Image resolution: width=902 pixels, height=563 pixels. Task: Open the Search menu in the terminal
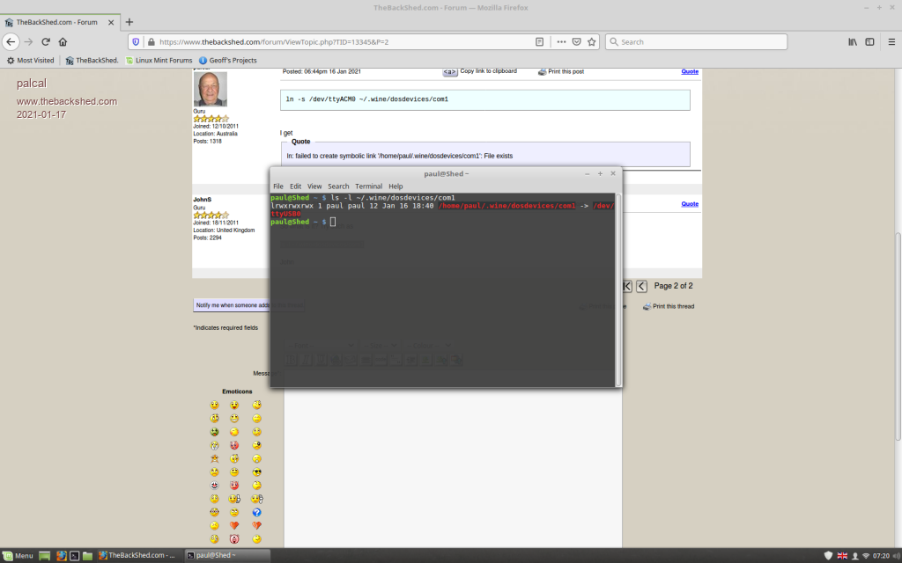tap(338, 186)
